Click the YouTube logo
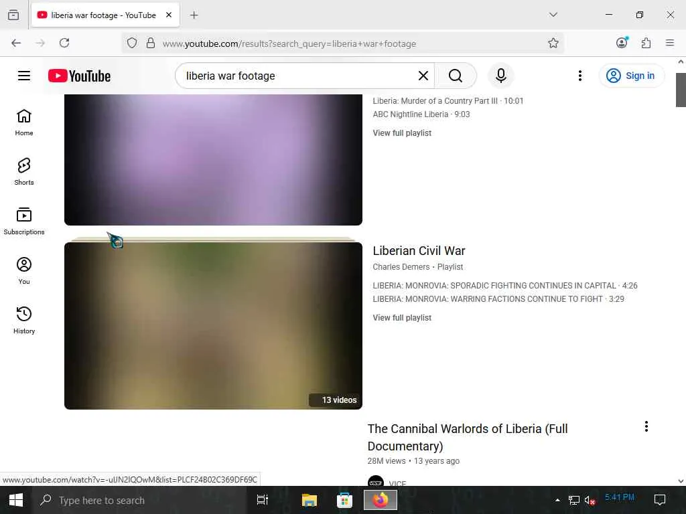686x514 pixels. [79, 76]
